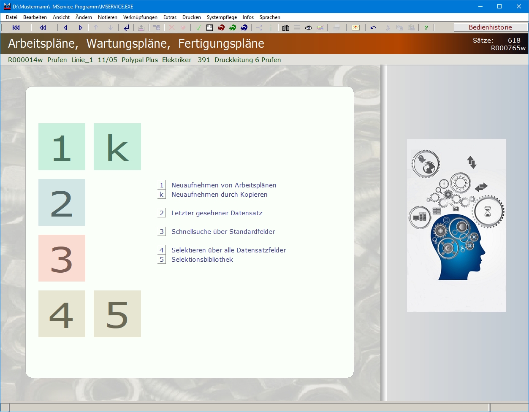This screenshot has height=412, width=529.
Task: Click 'Letzter gesehener Datensatz' link
Action: tap(217, 213)
